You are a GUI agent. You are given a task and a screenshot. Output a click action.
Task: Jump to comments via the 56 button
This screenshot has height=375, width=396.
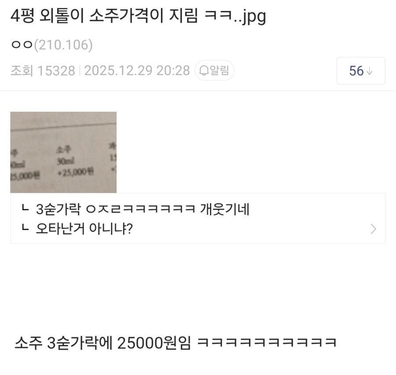(x=361, y=71)
